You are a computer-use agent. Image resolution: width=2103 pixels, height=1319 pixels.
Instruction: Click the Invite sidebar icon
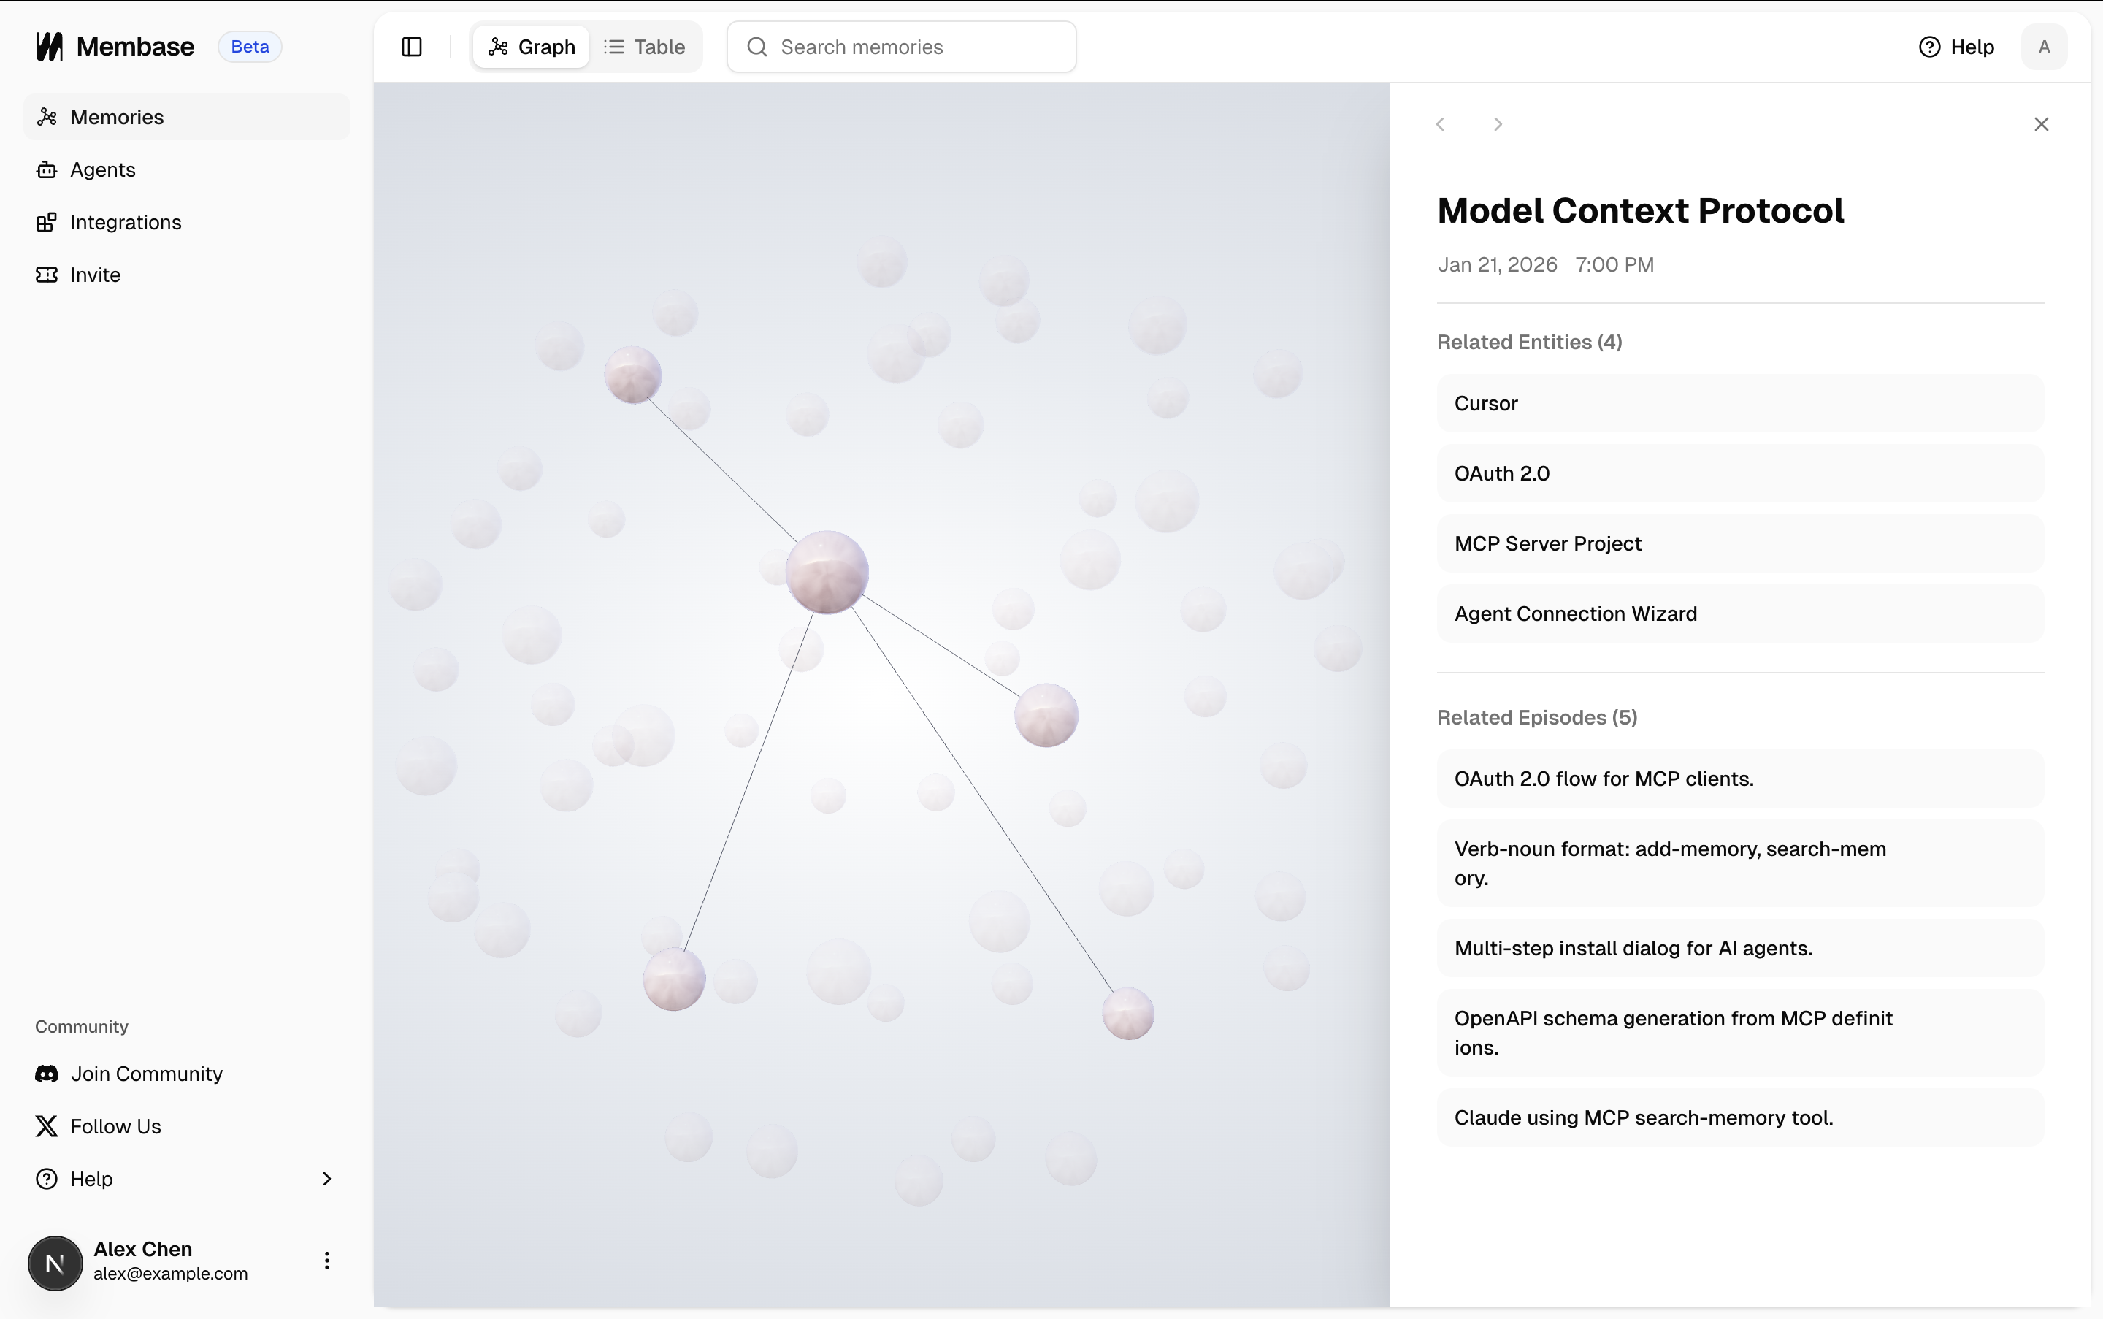click(47, 275)
